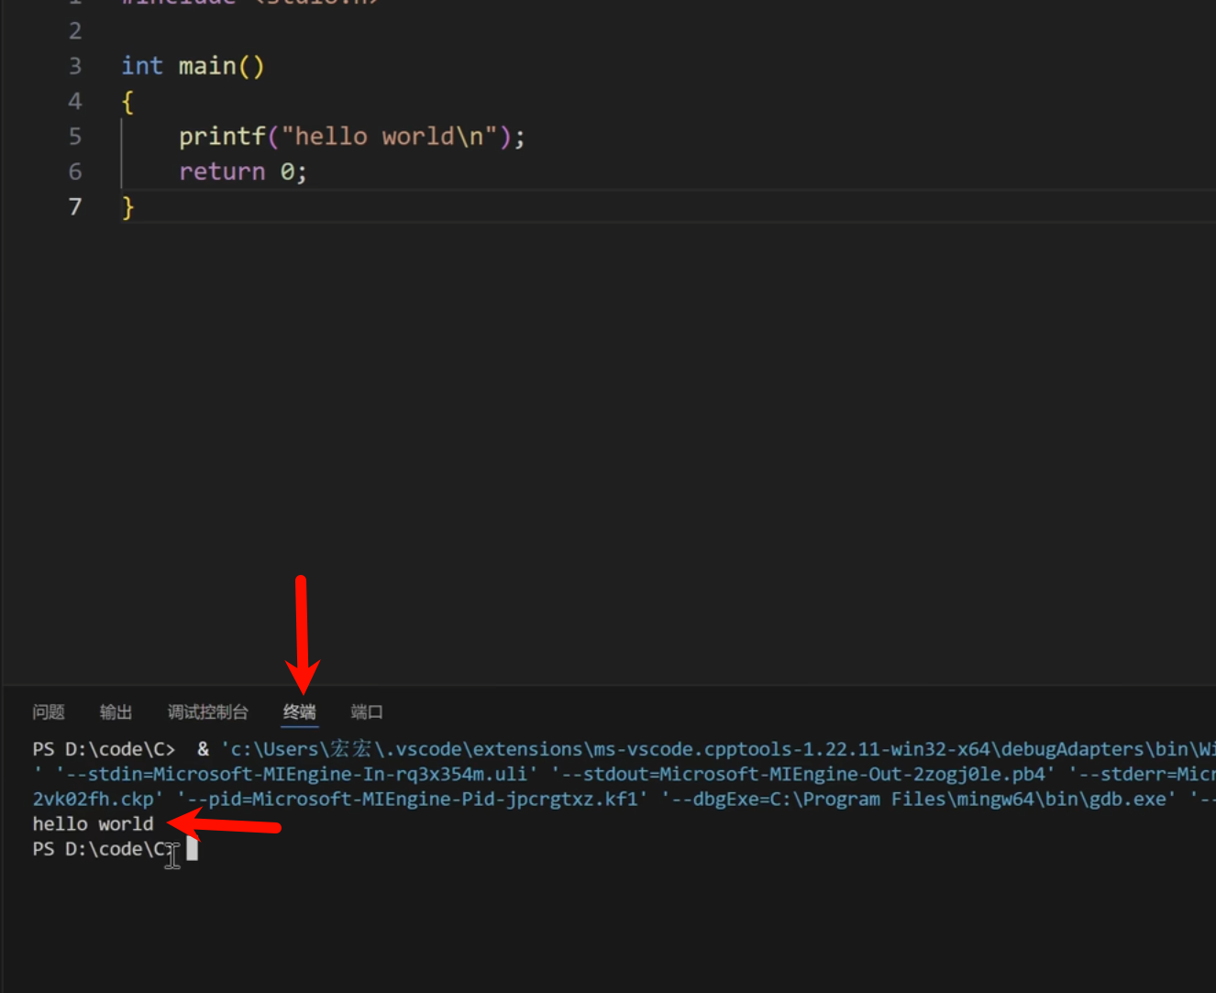This screenshot has height=993, width=1216.
Task: Click line number 3 in the gutter
Action: click(x=75, y=66)
